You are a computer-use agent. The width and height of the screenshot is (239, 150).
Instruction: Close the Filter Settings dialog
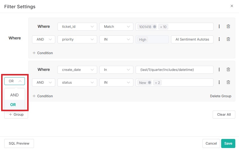(x=232, y=6)
